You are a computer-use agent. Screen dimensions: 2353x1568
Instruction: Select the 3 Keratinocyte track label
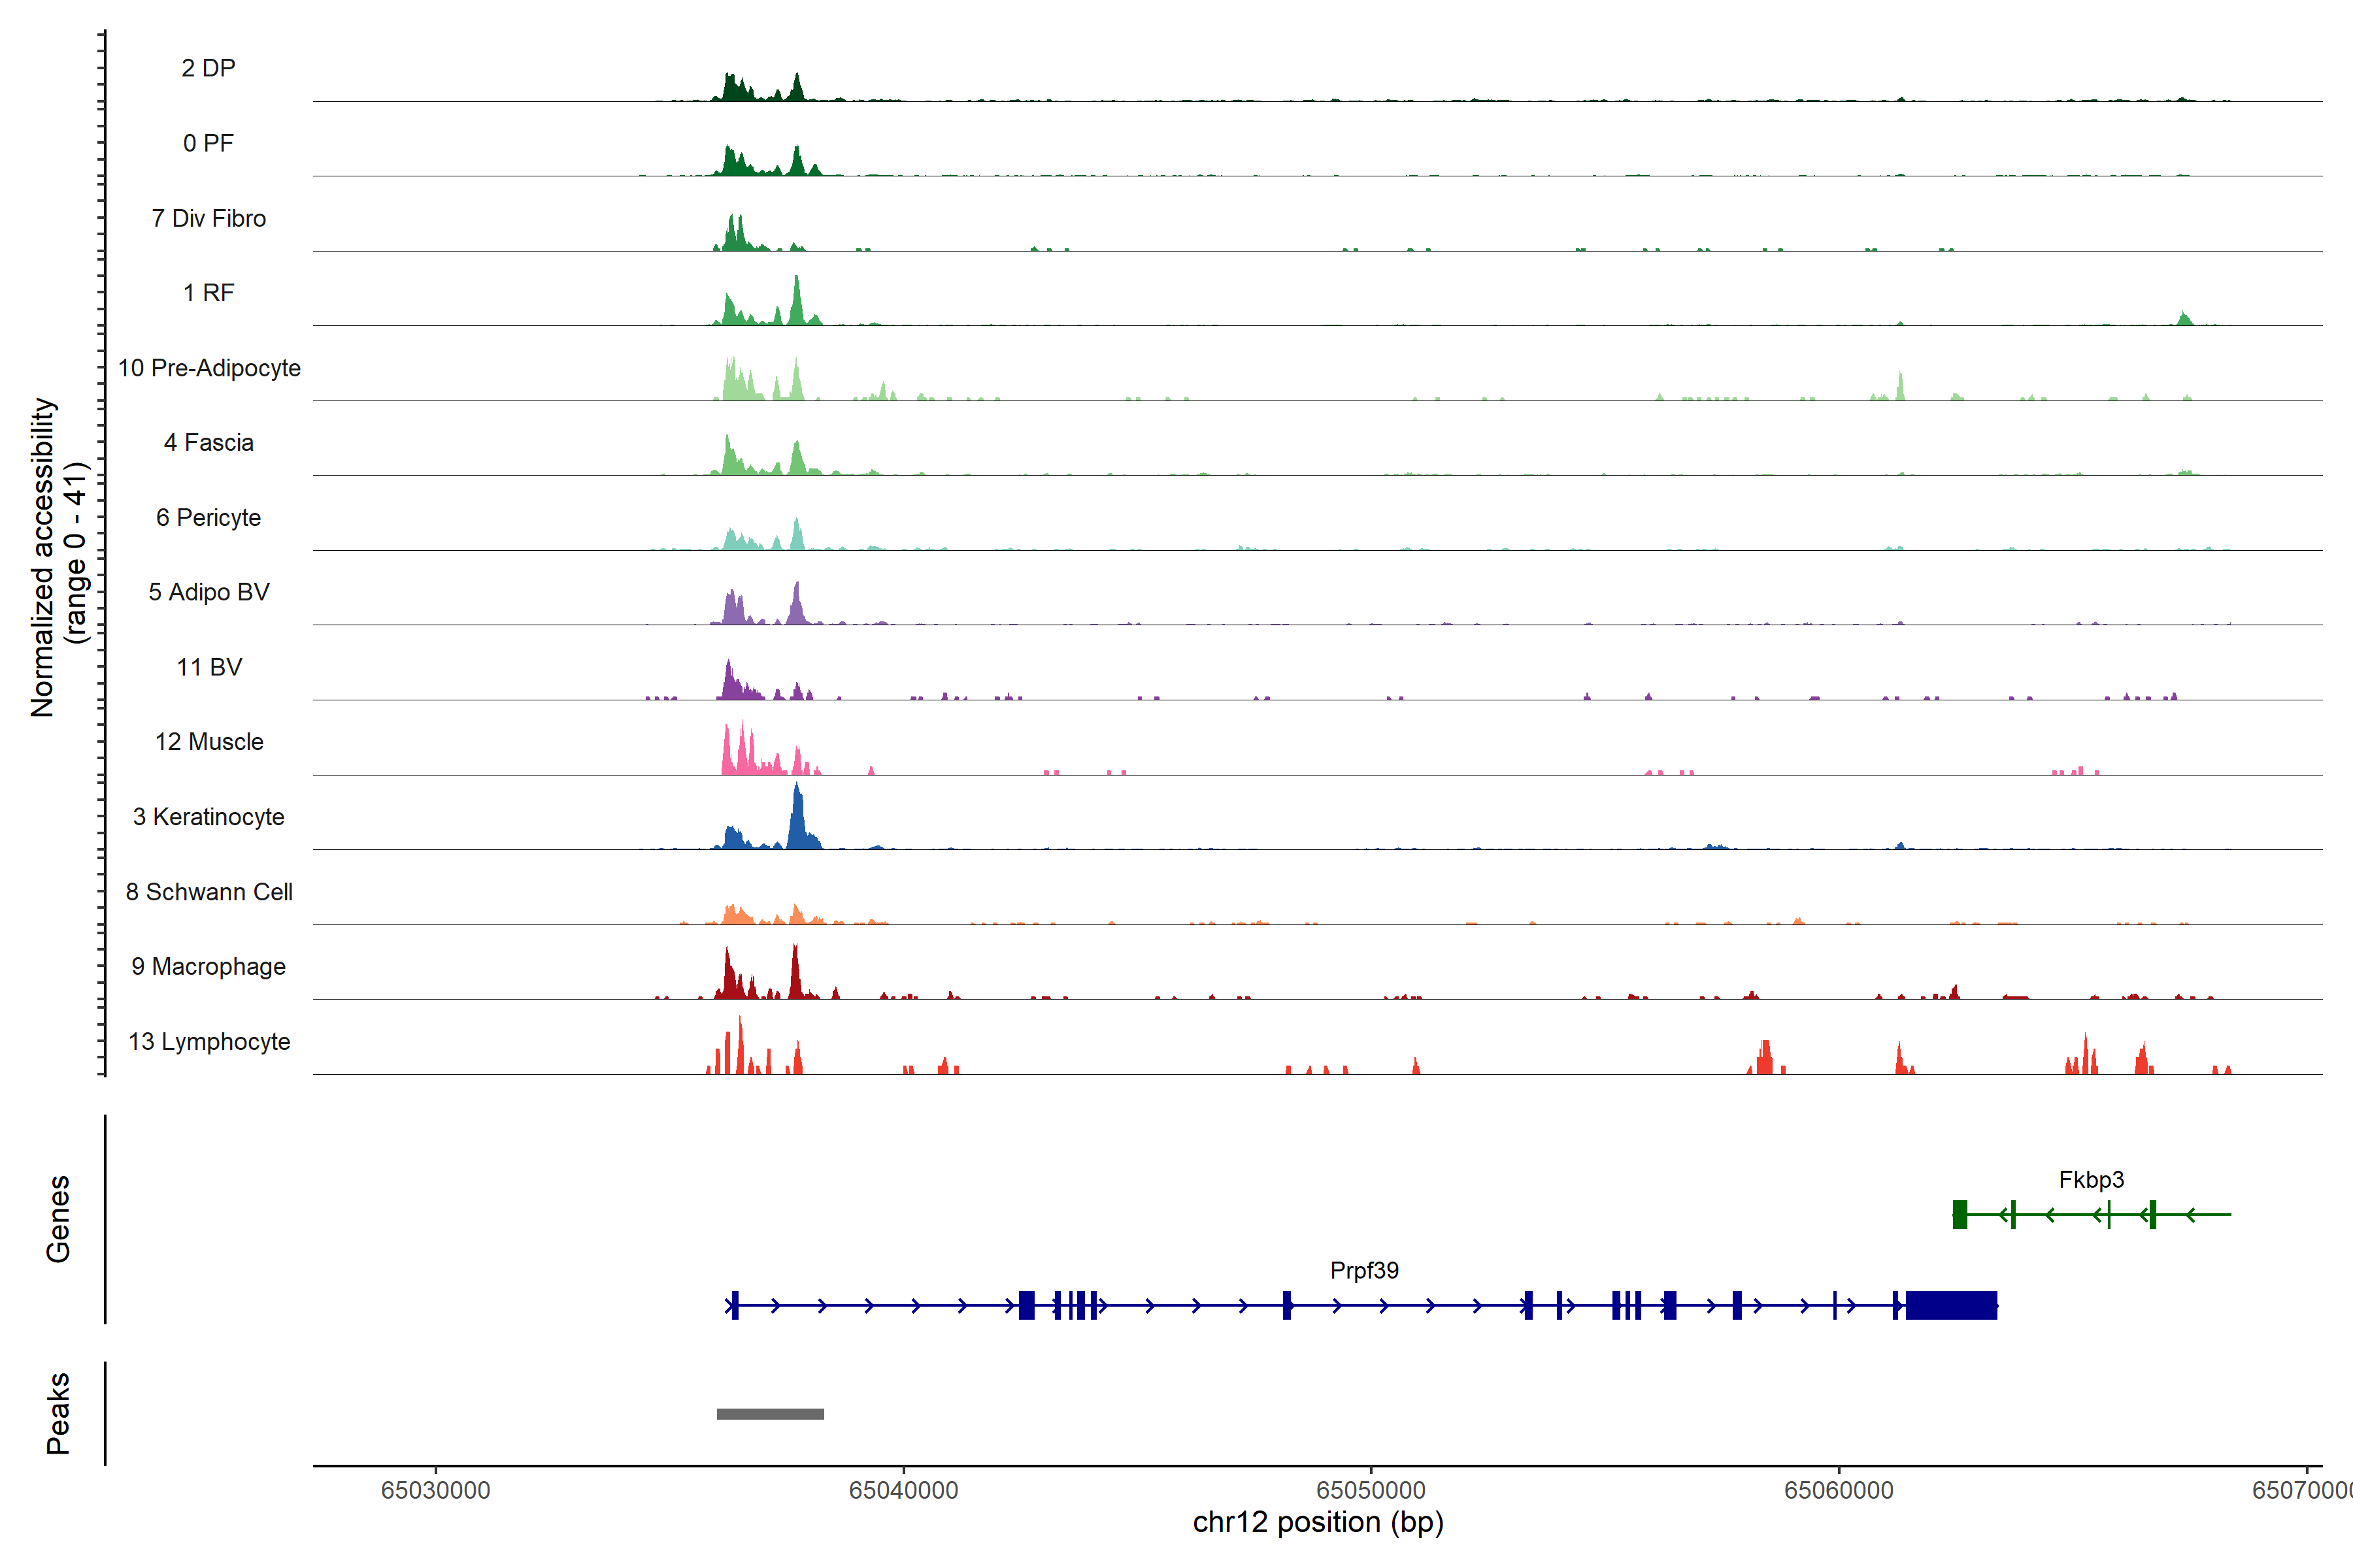click(208, 817)
